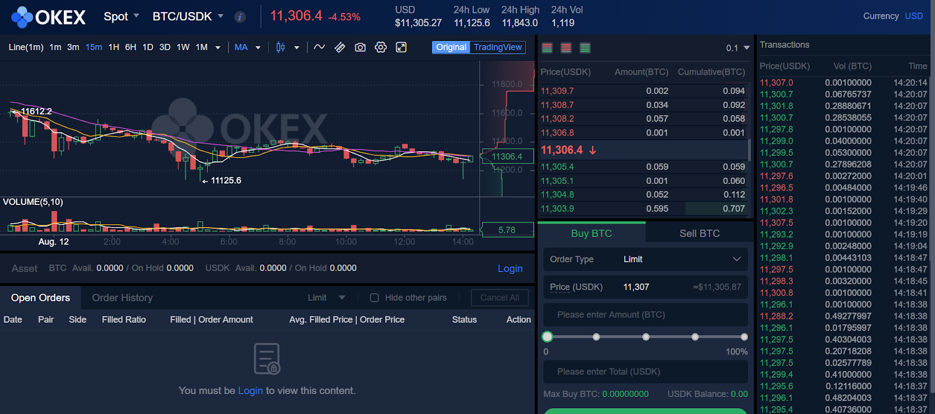
Task: Open Limit filter dropdown in Open Orders
Action: click(x=327, y=298)
